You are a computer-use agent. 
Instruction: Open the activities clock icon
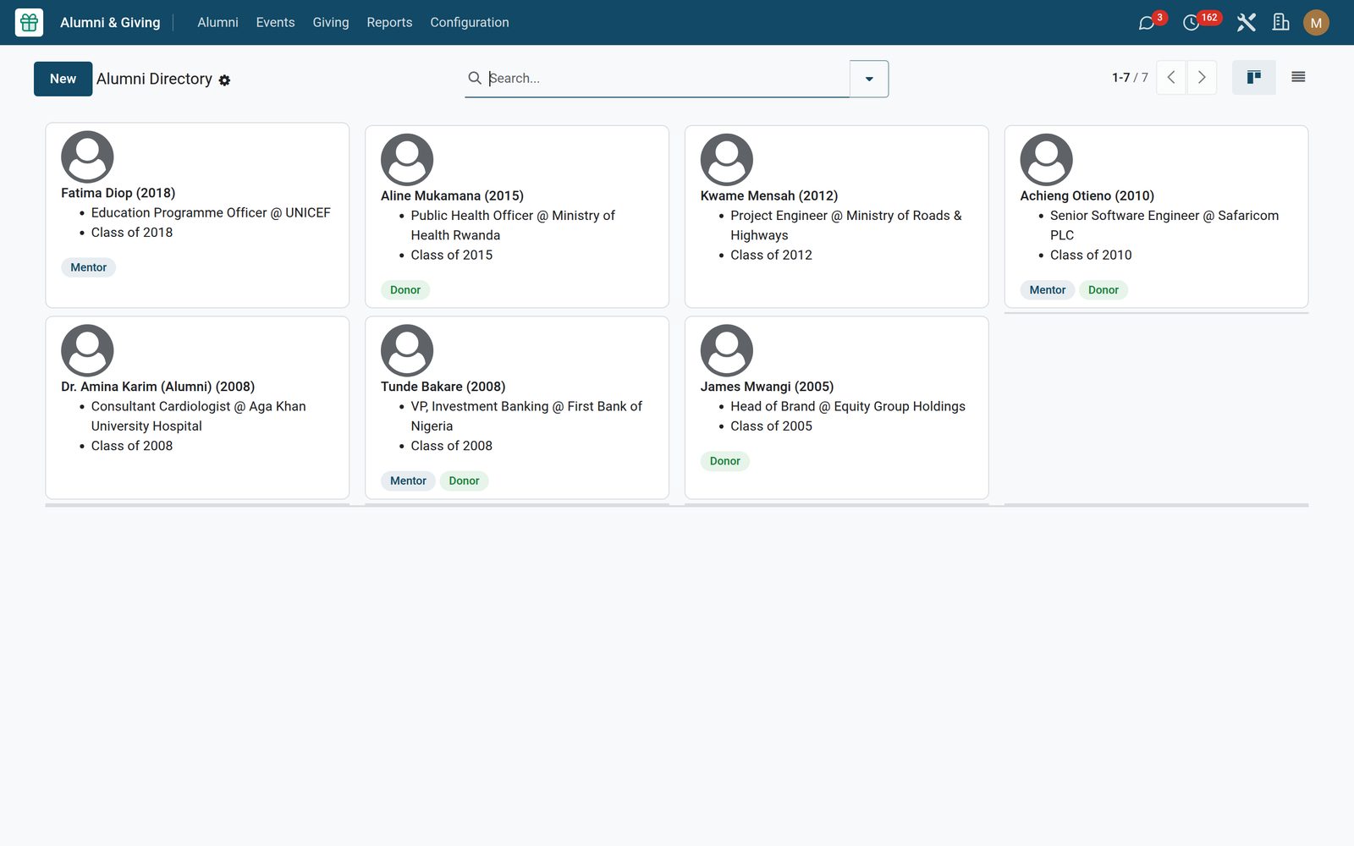point(1191,23)
